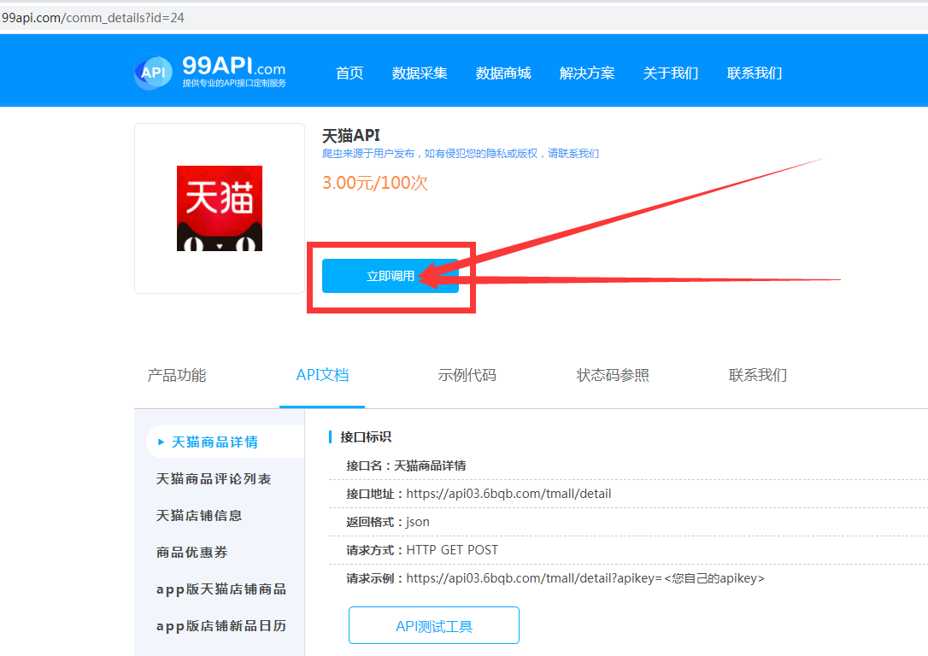Select 商品优惠券 in the sidebar

(191, 552)
